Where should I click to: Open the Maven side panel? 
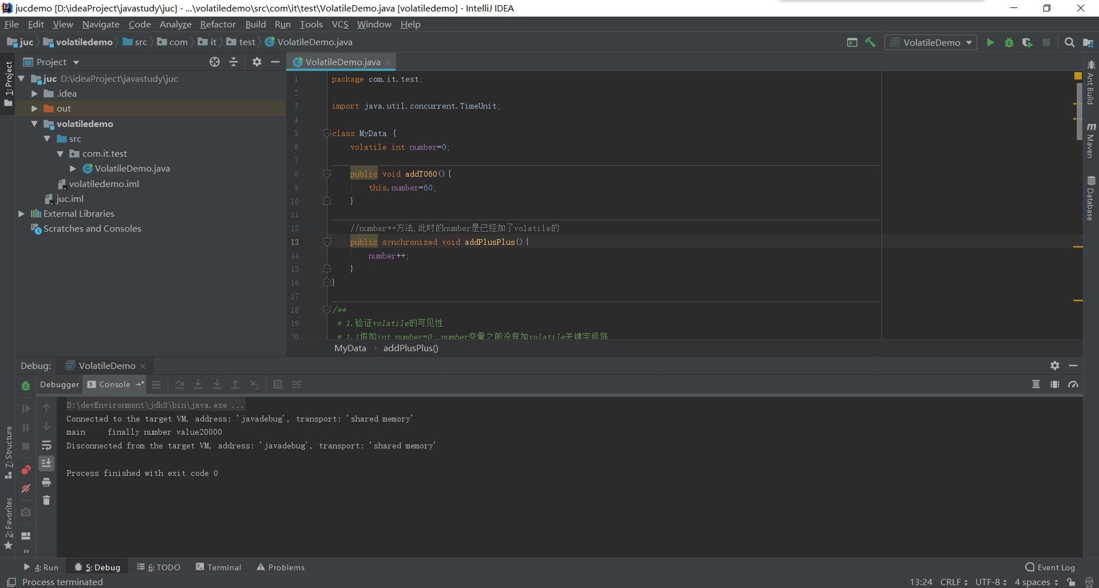pyautogui.click(x=1091, y=140)
